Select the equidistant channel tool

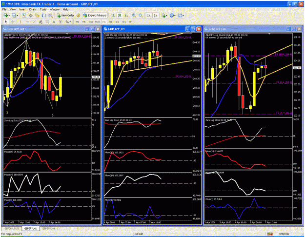(41, 22)
